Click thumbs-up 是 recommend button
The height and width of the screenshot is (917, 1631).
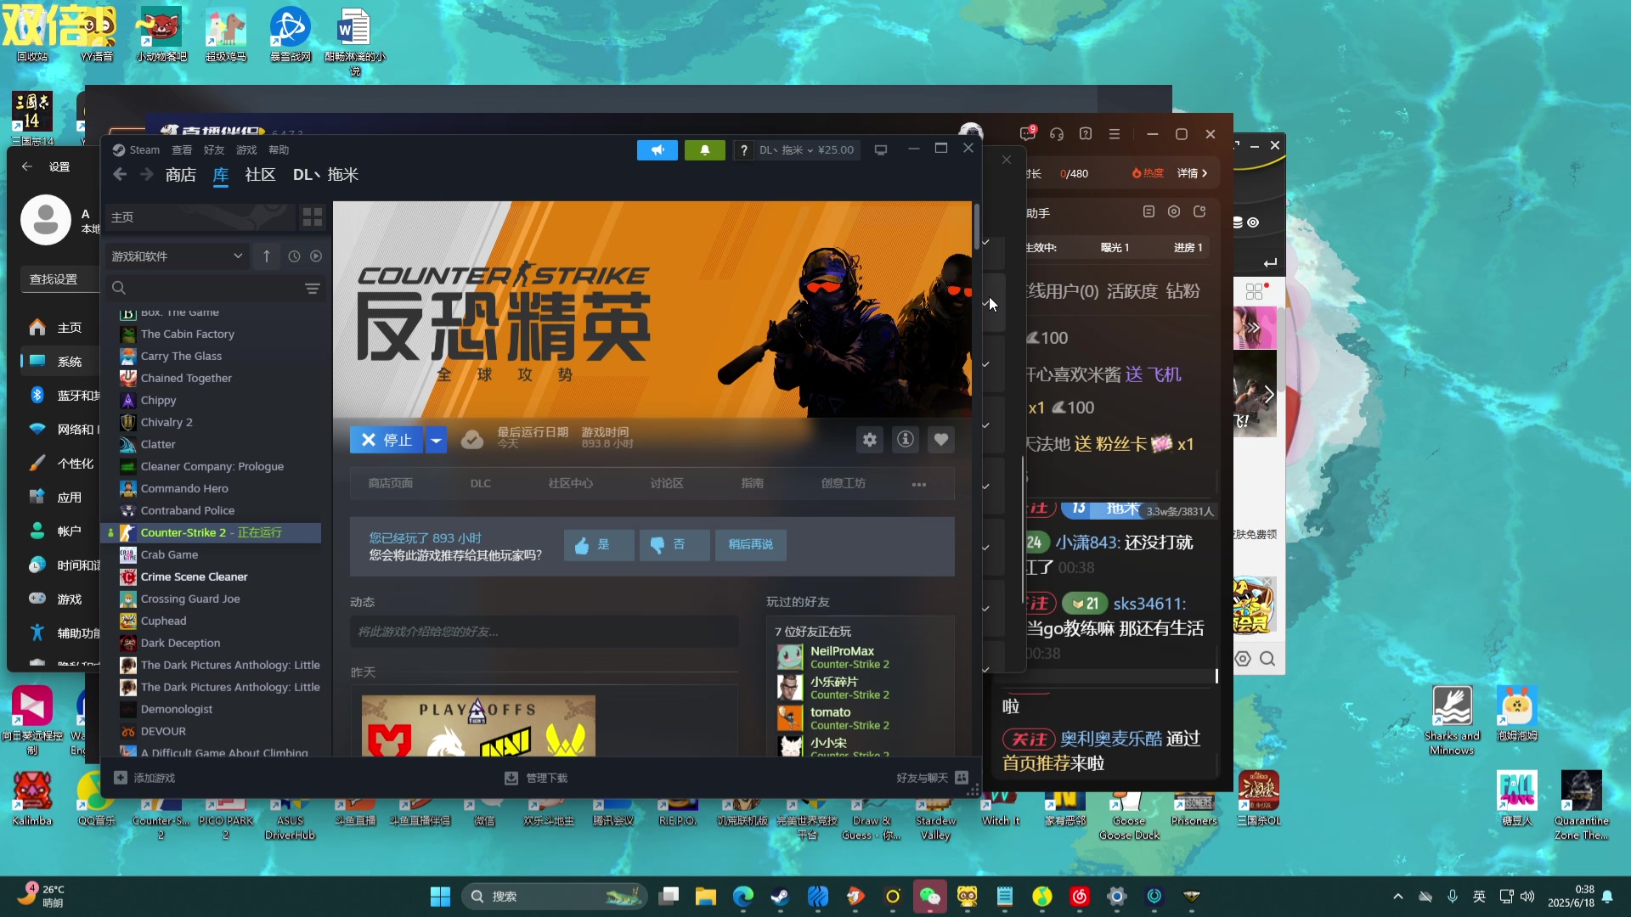tap(598, 545)
